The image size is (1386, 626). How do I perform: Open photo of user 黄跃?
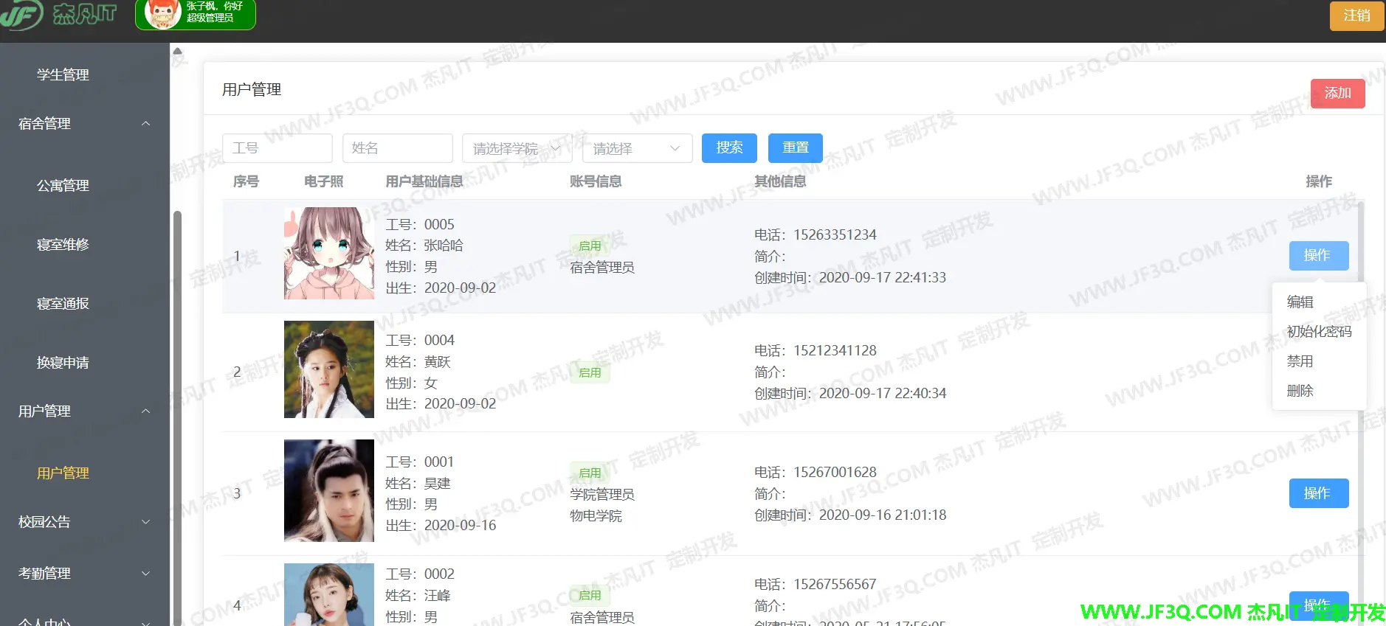click(x=328, y=369)
